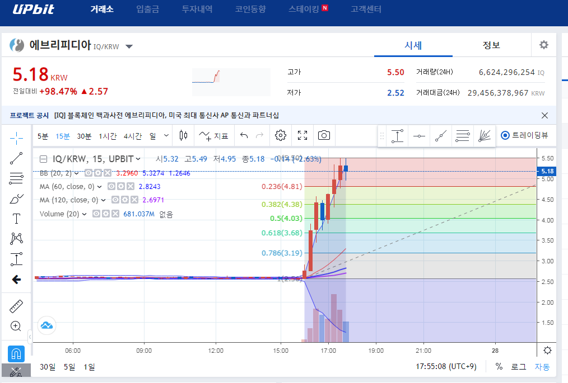Select the ruler measure tool

16,306
